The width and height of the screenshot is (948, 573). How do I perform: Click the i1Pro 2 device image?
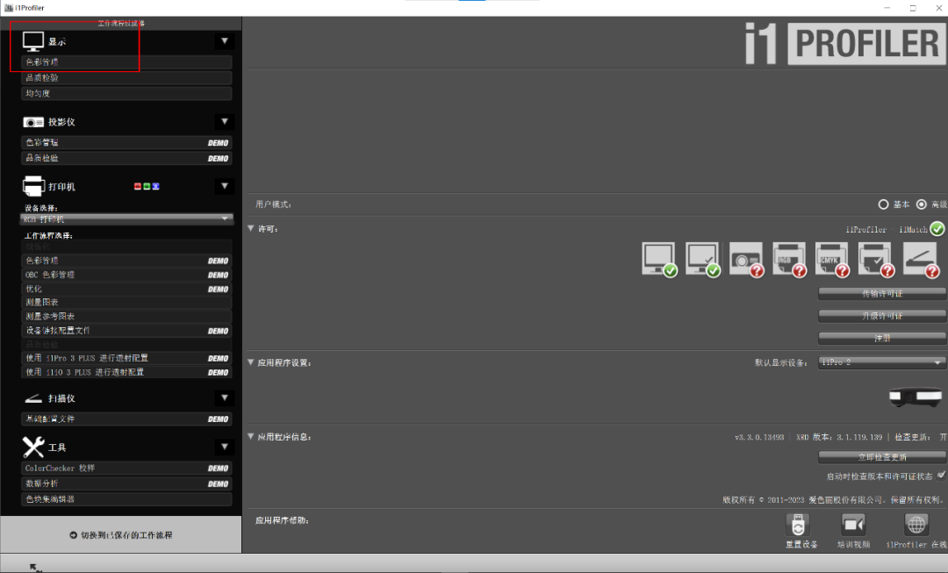(x=916, y=397)
